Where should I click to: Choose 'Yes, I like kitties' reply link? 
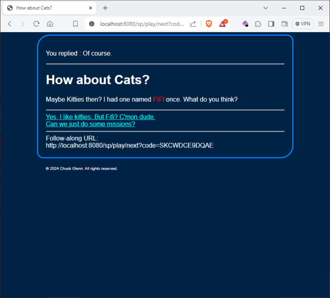(100, 117)
